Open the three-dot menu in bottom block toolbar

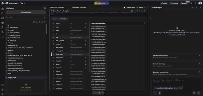[103, 93]
